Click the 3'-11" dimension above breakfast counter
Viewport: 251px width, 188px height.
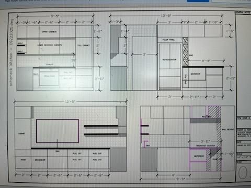pyautogui.click(x=205, y=141)
